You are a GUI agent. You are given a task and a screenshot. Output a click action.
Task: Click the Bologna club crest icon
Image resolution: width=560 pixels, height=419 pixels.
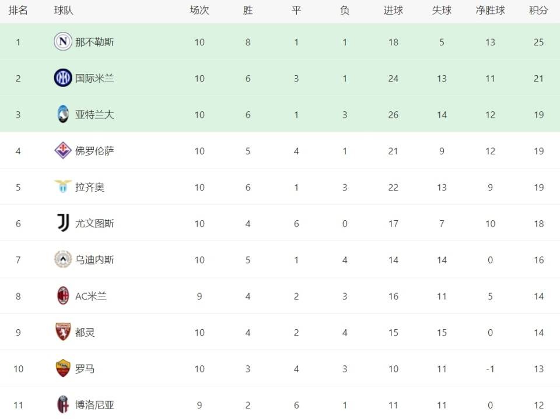63,404
